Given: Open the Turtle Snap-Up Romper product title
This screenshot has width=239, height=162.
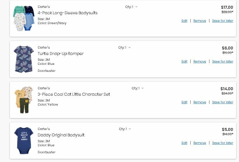Looking at the screenshot, I should [61, 54].
